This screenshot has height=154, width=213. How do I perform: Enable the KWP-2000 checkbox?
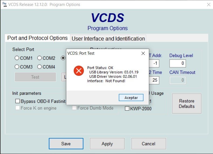(x=127, y=108)
